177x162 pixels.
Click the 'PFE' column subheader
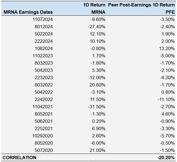pyautogui.click(x=170, y=12)
